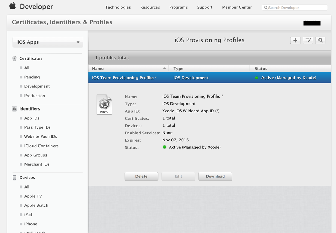The image size is (336, 233).
Task: Click the Certificates section badge icon
Action: click(x=14, y=58)
